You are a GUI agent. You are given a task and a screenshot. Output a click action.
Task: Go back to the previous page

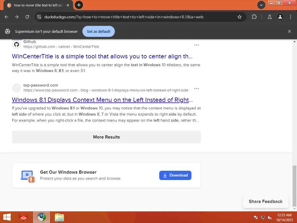(x=6, y=17)
